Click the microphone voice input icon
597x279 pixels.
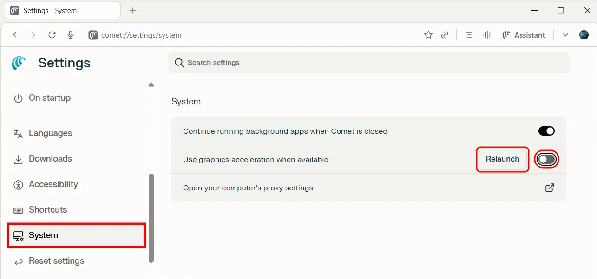pyautogui.click(x=71, y=35)
